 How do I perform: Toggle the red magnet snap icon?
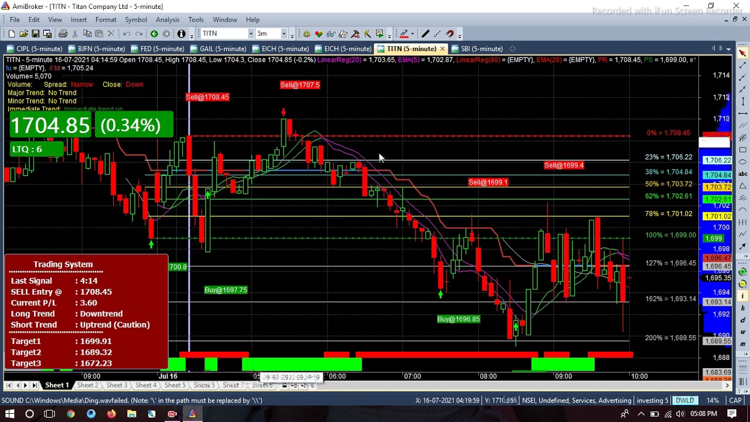pos(449,34)
